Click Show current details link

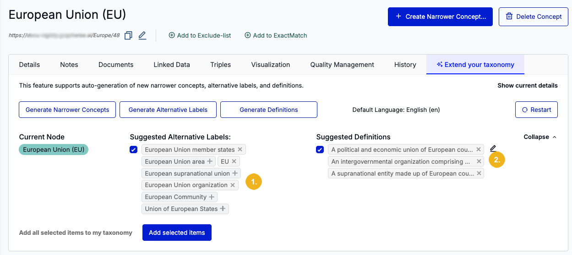click(528, 85)
